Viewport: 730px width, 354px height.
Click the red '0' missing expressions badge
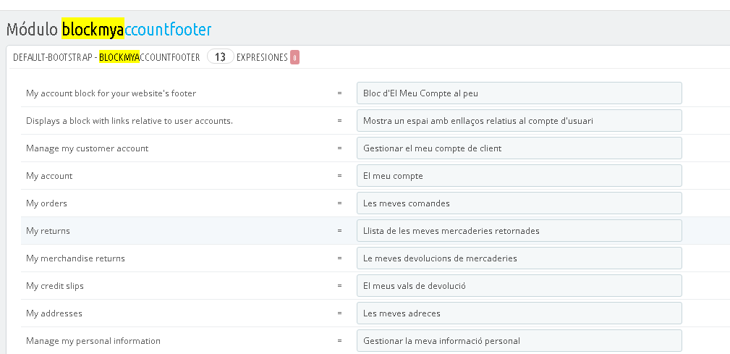click(x=294, y=58)
